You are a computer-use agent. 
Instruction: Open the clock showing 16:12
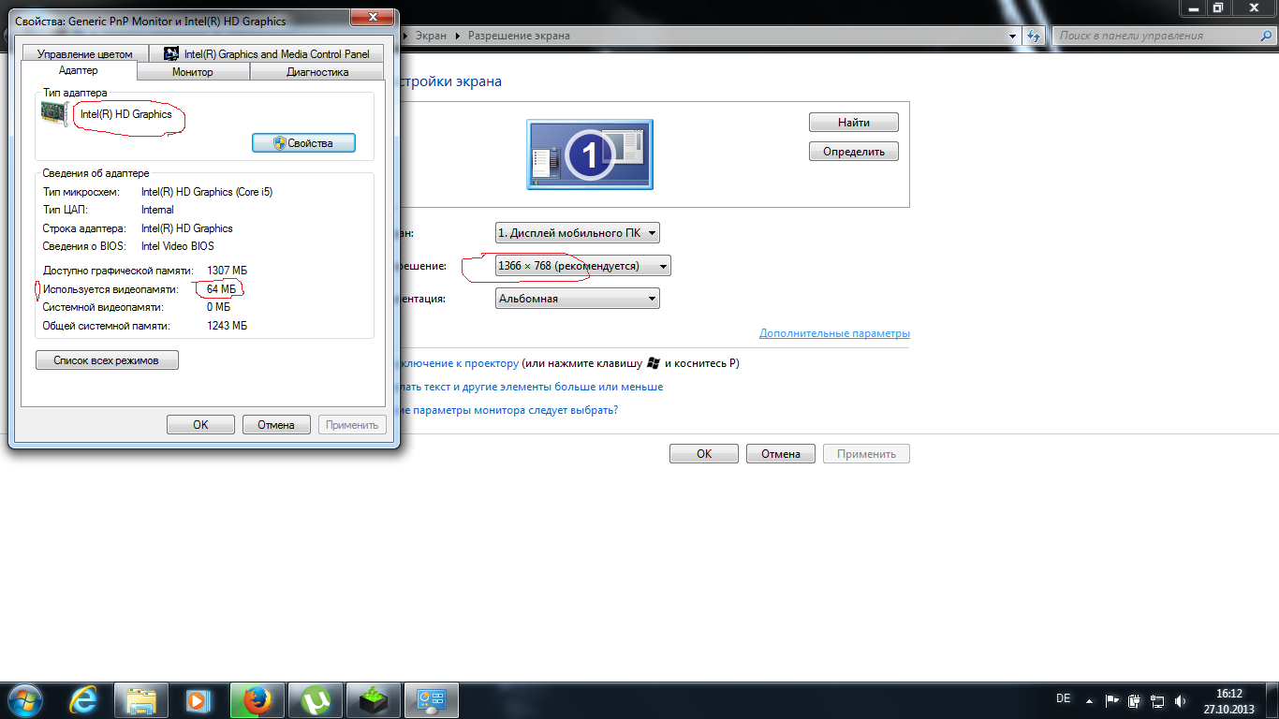coord(1229,701)
